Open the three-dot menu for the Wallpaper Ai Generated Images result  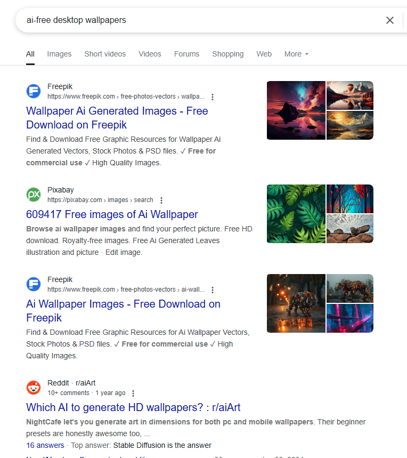pos(213,97)
